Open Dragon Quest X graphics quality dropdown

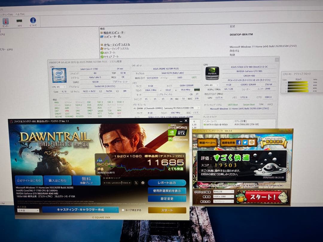pos(223,192)
